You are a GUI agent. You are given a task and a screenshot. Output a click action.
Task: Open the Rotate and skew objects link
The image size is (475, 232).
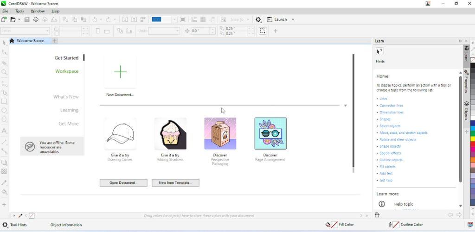398,139
